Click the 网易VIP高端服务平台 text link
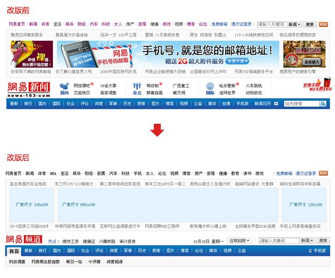The width and height of the screenshot is (335, 278). (254, 72)
